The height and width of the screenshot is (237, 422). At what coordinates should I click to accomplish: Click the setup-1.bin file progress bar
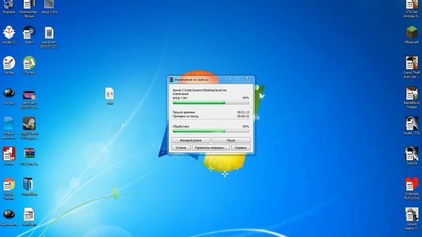[211, 103]
